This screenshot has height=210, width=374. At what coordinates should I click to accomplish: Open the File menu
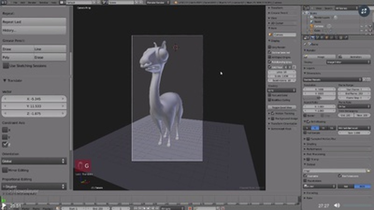tap(15, 2)
